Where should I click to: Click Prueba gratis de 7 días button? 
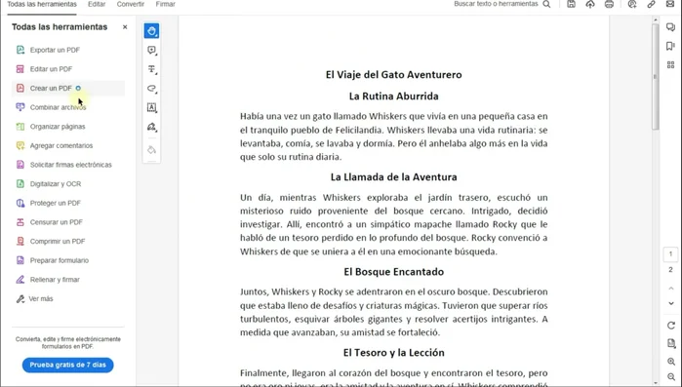[x=68, y=365]
